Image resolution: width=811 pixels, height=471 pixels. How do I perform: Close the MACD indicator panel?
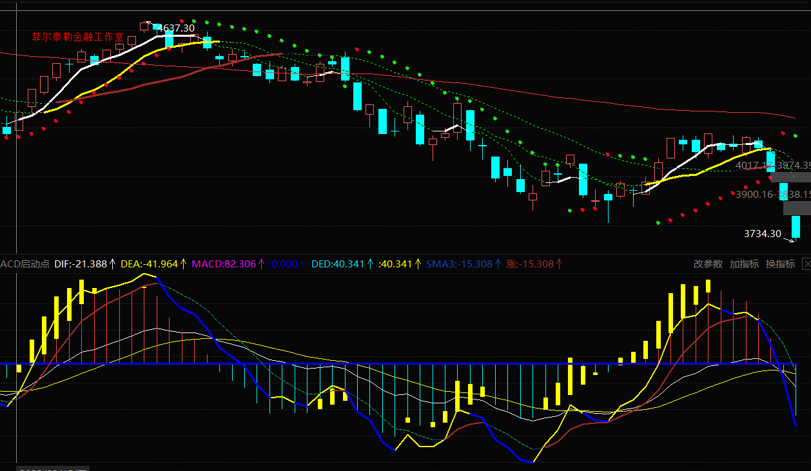(x=806, y=264)
